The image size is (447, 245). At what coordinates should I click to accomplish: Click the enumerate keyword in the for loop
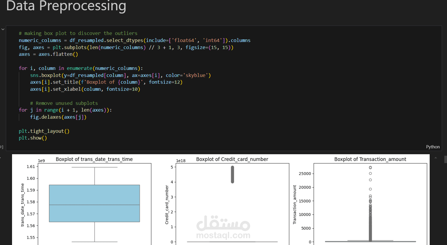tap(79, 68)
